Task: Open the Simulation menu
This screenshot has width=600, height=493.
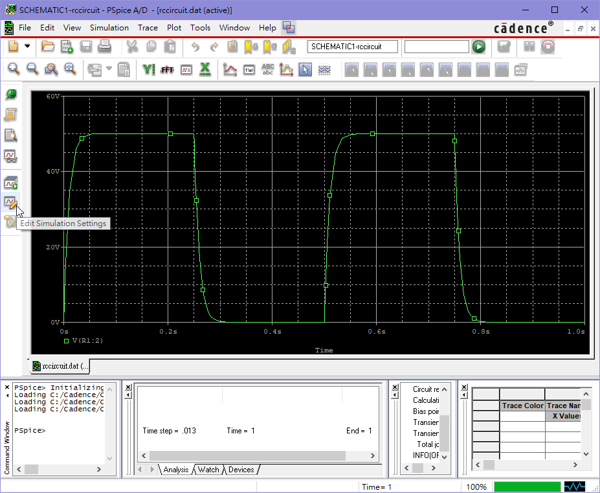Action: click(x=109, y=28)
